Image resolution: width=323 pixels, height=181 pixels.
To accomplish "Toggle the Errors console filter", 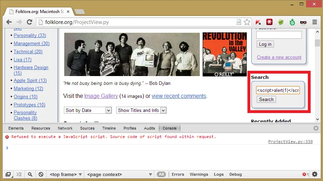I will [178, 174].
